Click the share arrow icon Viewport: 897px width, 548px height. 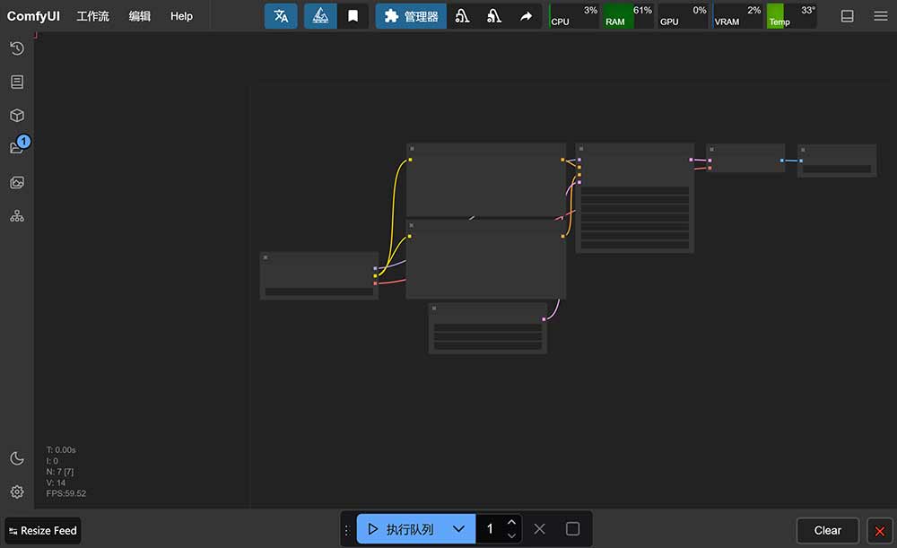tap(526, 16)
